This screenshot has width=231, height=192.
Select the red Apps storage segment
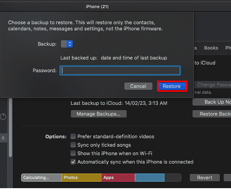click(118, 178)
